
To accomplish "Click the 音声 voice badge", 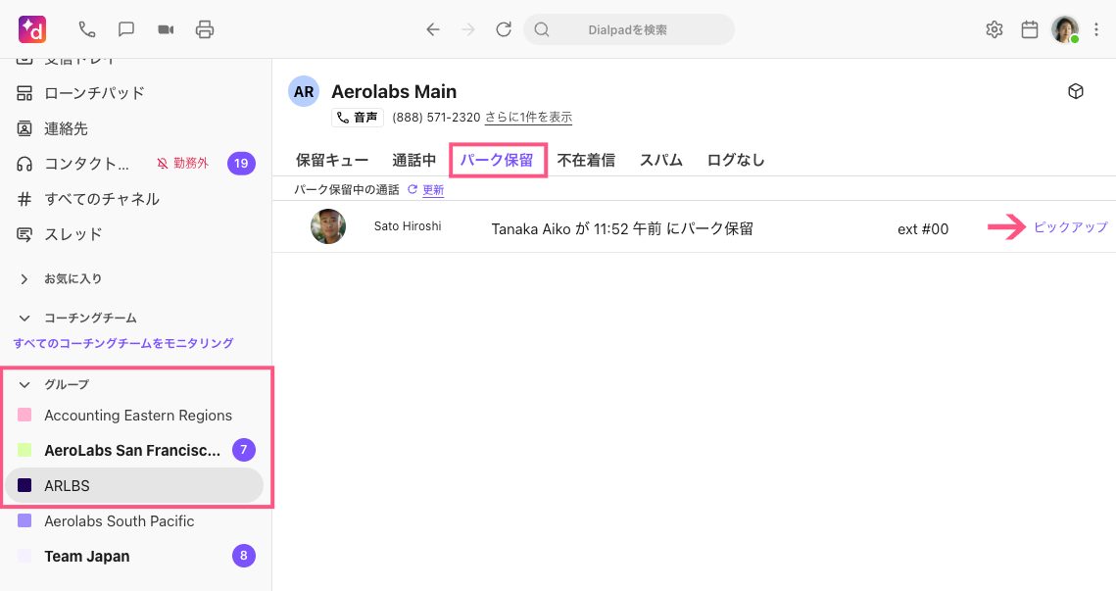I will coord(358,118).
